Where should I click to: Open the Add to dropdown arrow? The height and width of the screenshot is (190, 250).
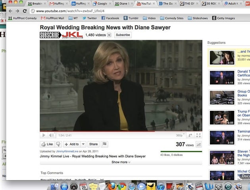pos(83,144)
